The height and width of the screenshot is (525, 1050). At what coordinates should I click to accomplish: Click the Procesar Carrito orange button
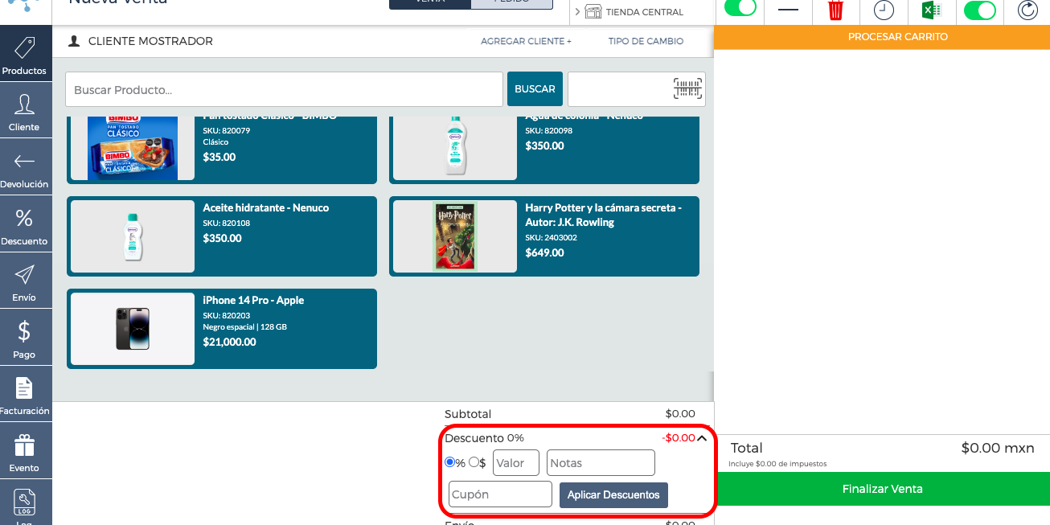882,37
